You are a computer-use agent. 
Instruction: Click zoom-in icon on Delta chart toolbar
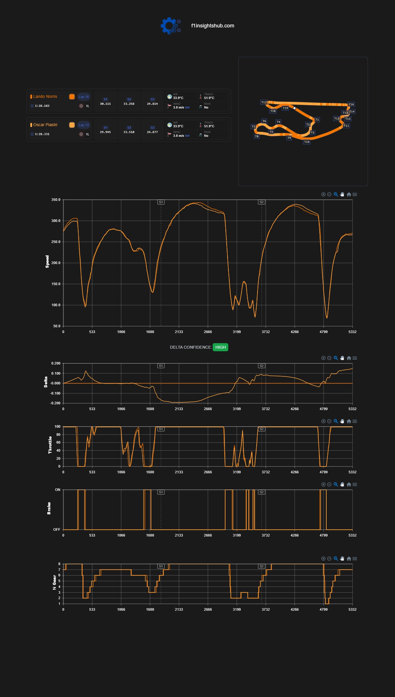323,358
